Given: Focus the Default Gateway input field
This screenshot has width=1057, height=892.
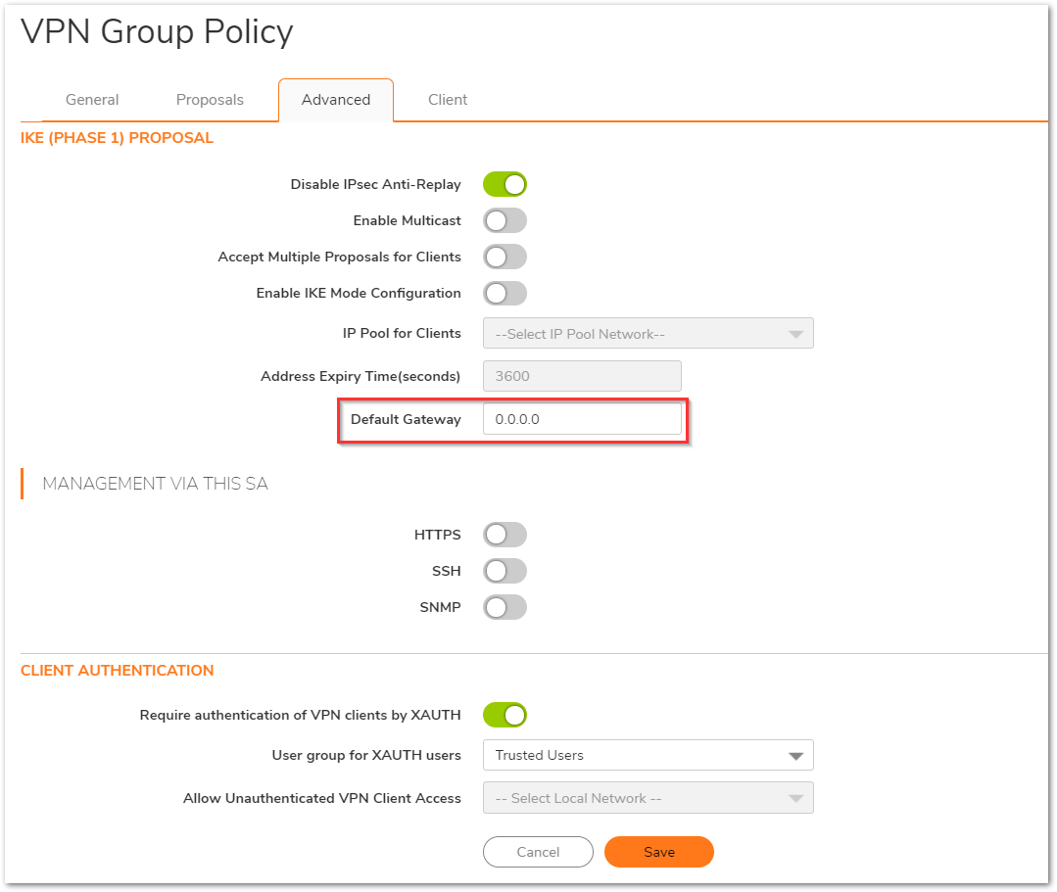Looking at the screenshot, I should 582,419.
